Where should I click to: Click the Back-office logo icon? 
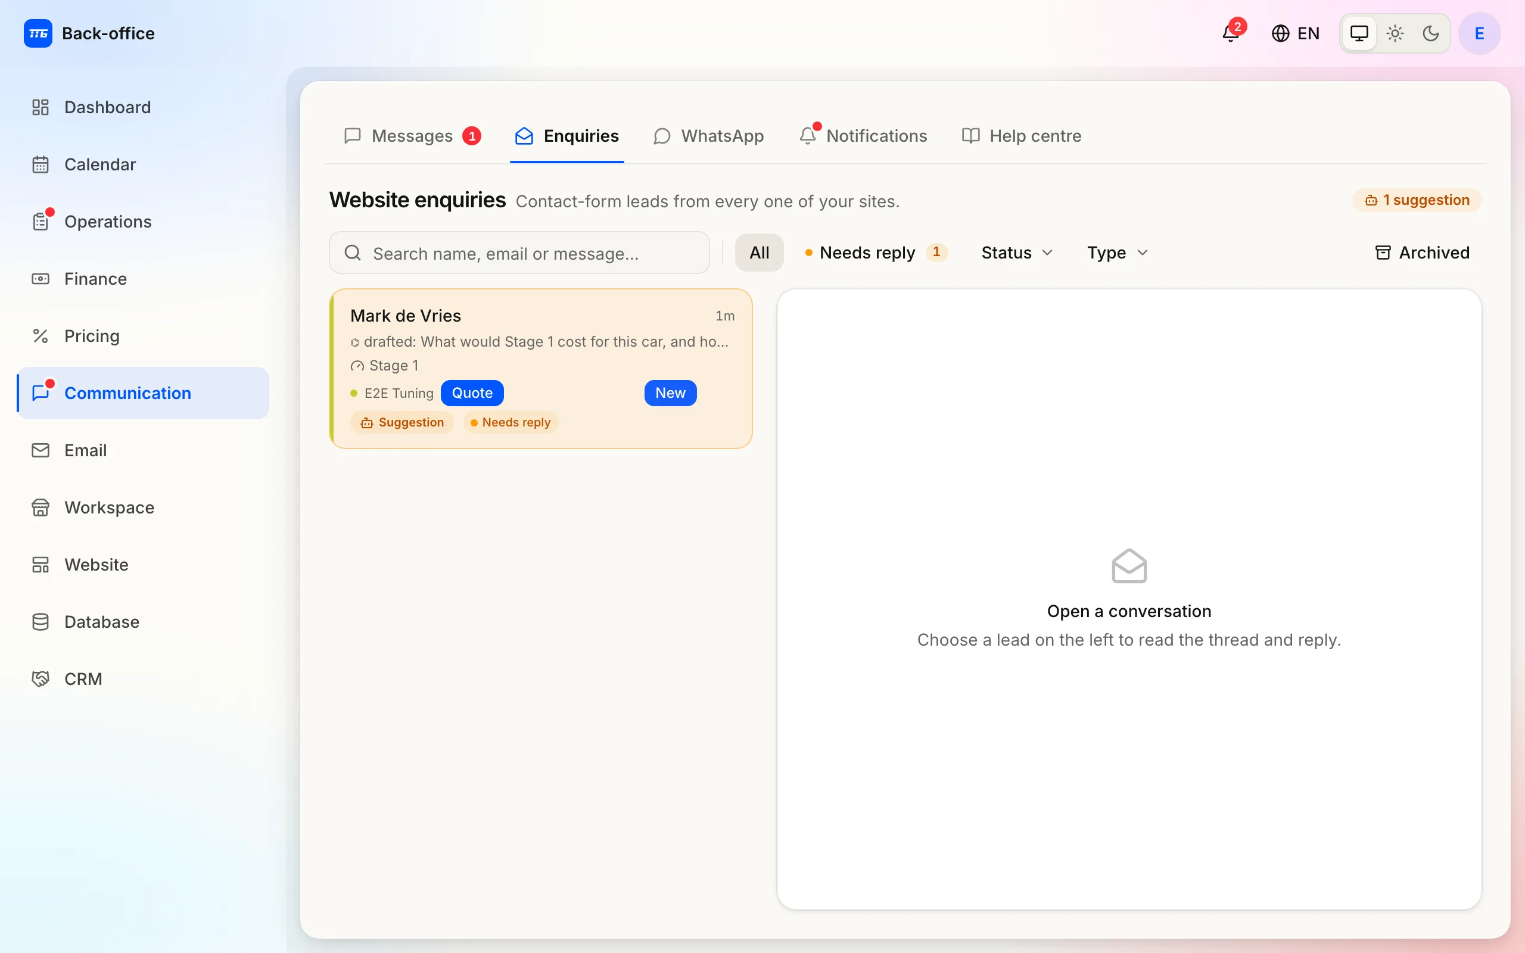(x=38, y=33)
